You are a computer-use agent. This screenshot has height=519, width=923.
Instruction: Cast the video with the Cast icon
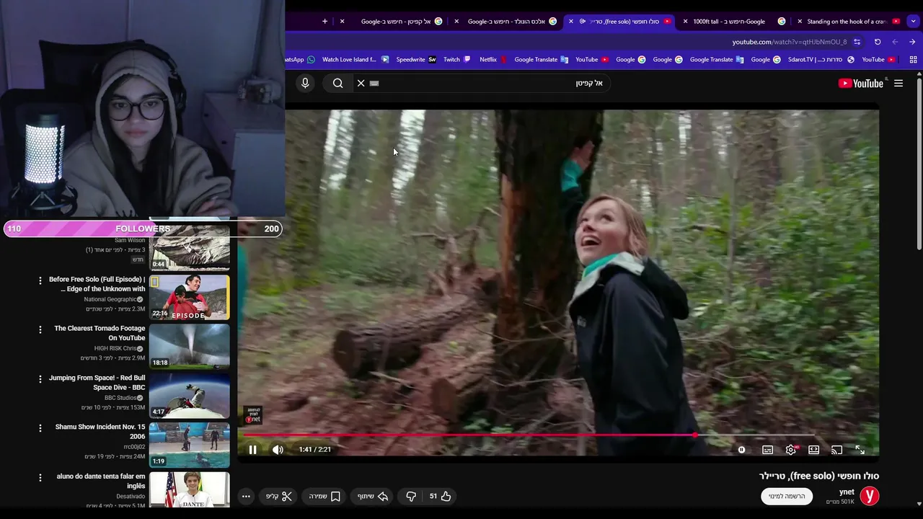tap(836, 450)
